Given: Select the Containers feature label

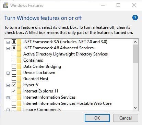Looking at the screenshot, I should click(x=33, y=60).
